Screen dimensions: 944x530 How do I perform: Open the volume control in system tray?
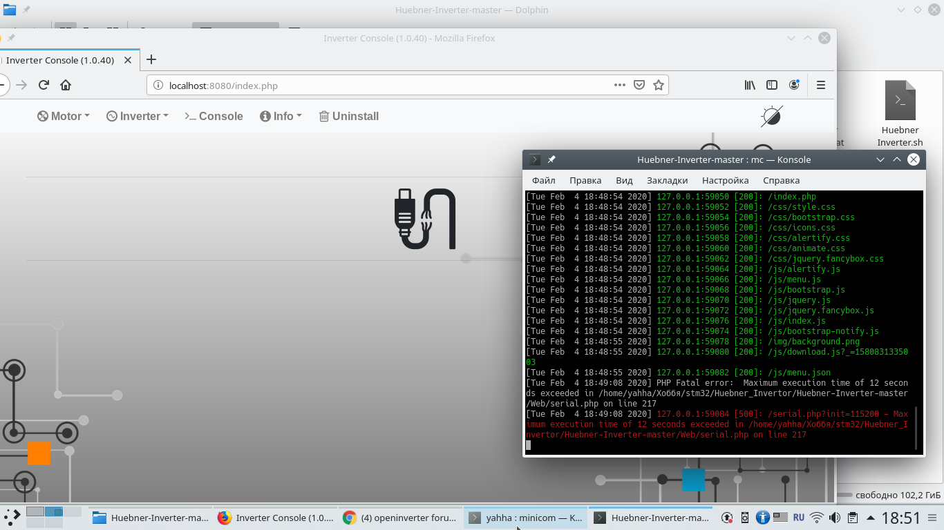tap(835, 518)
